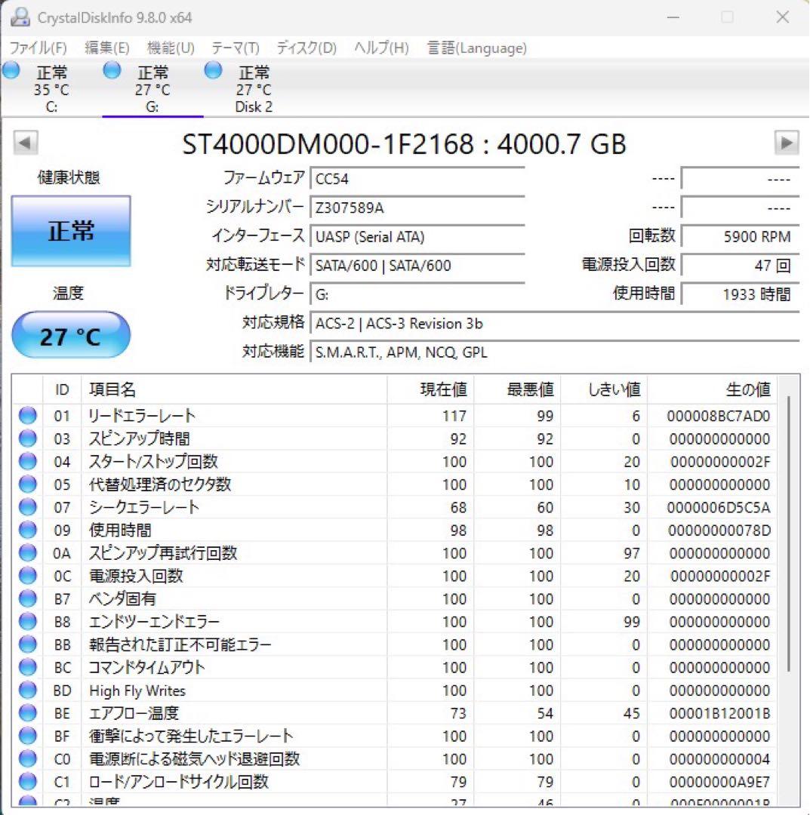Click the status orb for row 09 使用時間
Image resolution: width=810 pixels, height=815 pixels.
[28, 531]
